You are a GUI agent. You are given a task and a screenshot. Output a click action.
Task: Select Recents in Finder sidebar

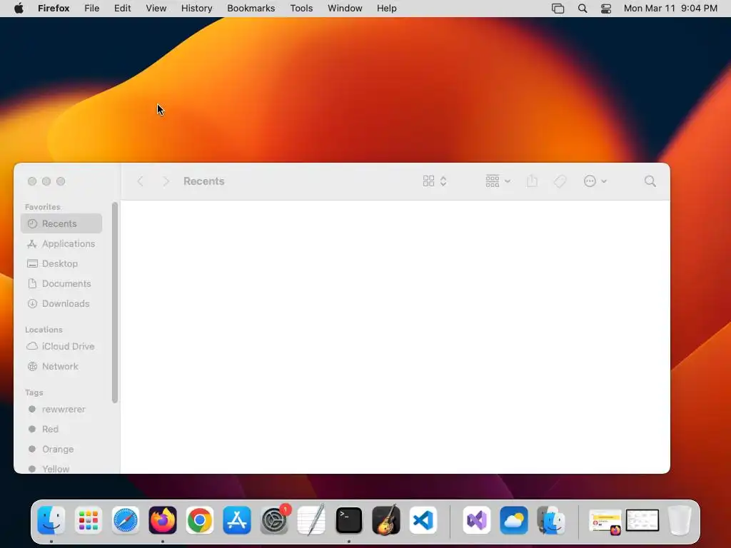tap(61, 223)
